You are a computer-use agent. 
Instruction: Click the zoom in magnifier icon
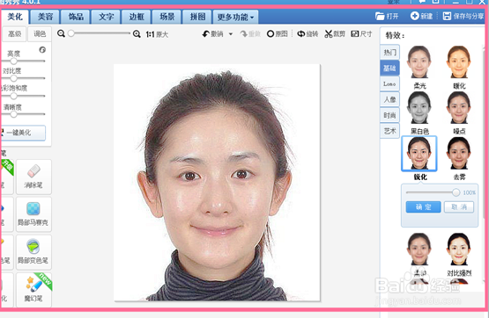pyautogui.click(x=137, y=34)
